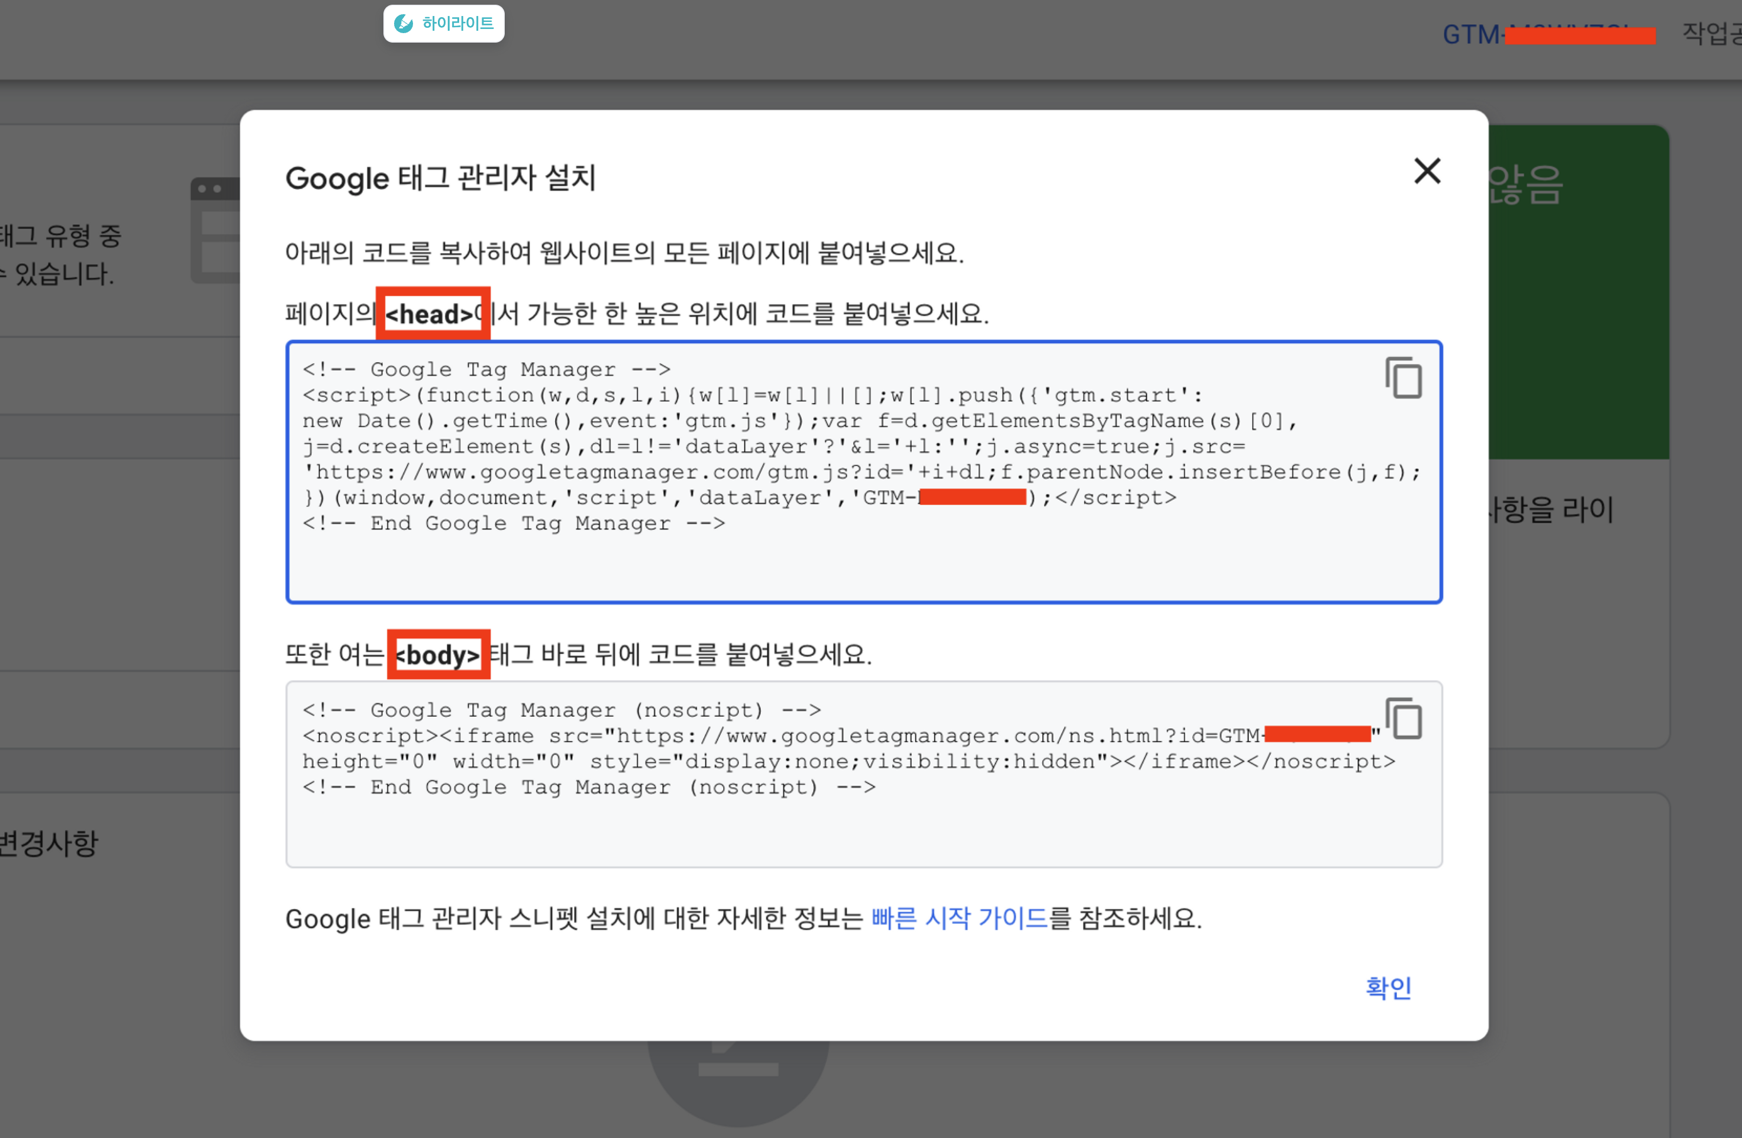Select the 작업공간 item in top bar
Viewport: 1742px width, 1138px height.
tap(1711, 33)
